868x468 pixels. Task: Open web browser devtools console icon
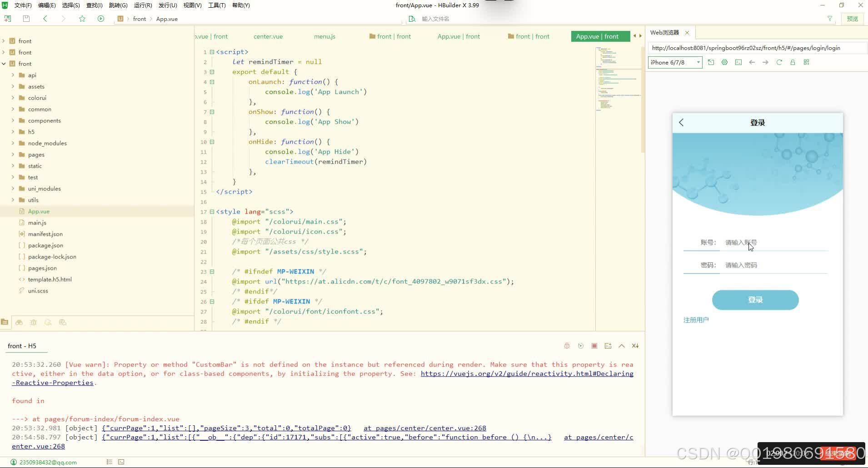[x=738, y=62]
